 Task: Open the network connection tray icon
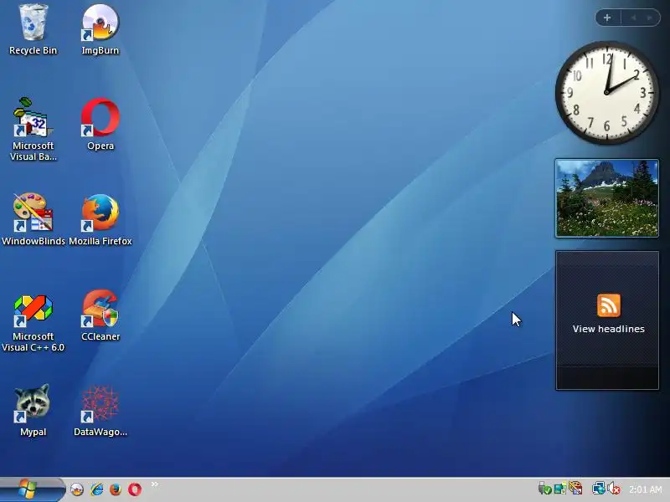598,489
